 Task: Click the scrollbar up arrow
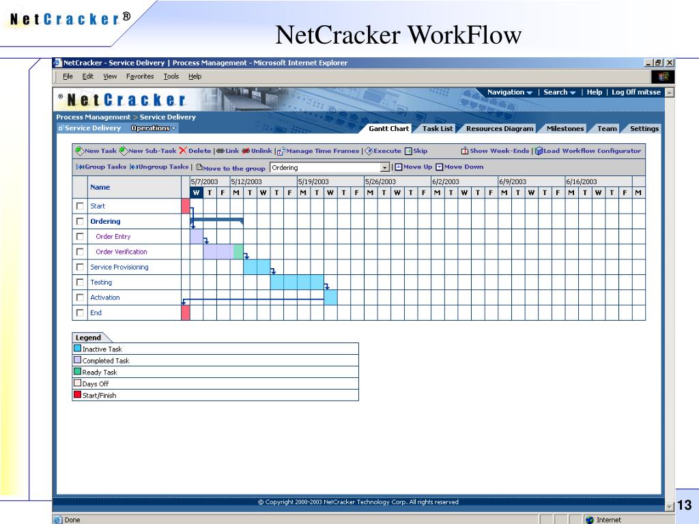pos(669,92)
